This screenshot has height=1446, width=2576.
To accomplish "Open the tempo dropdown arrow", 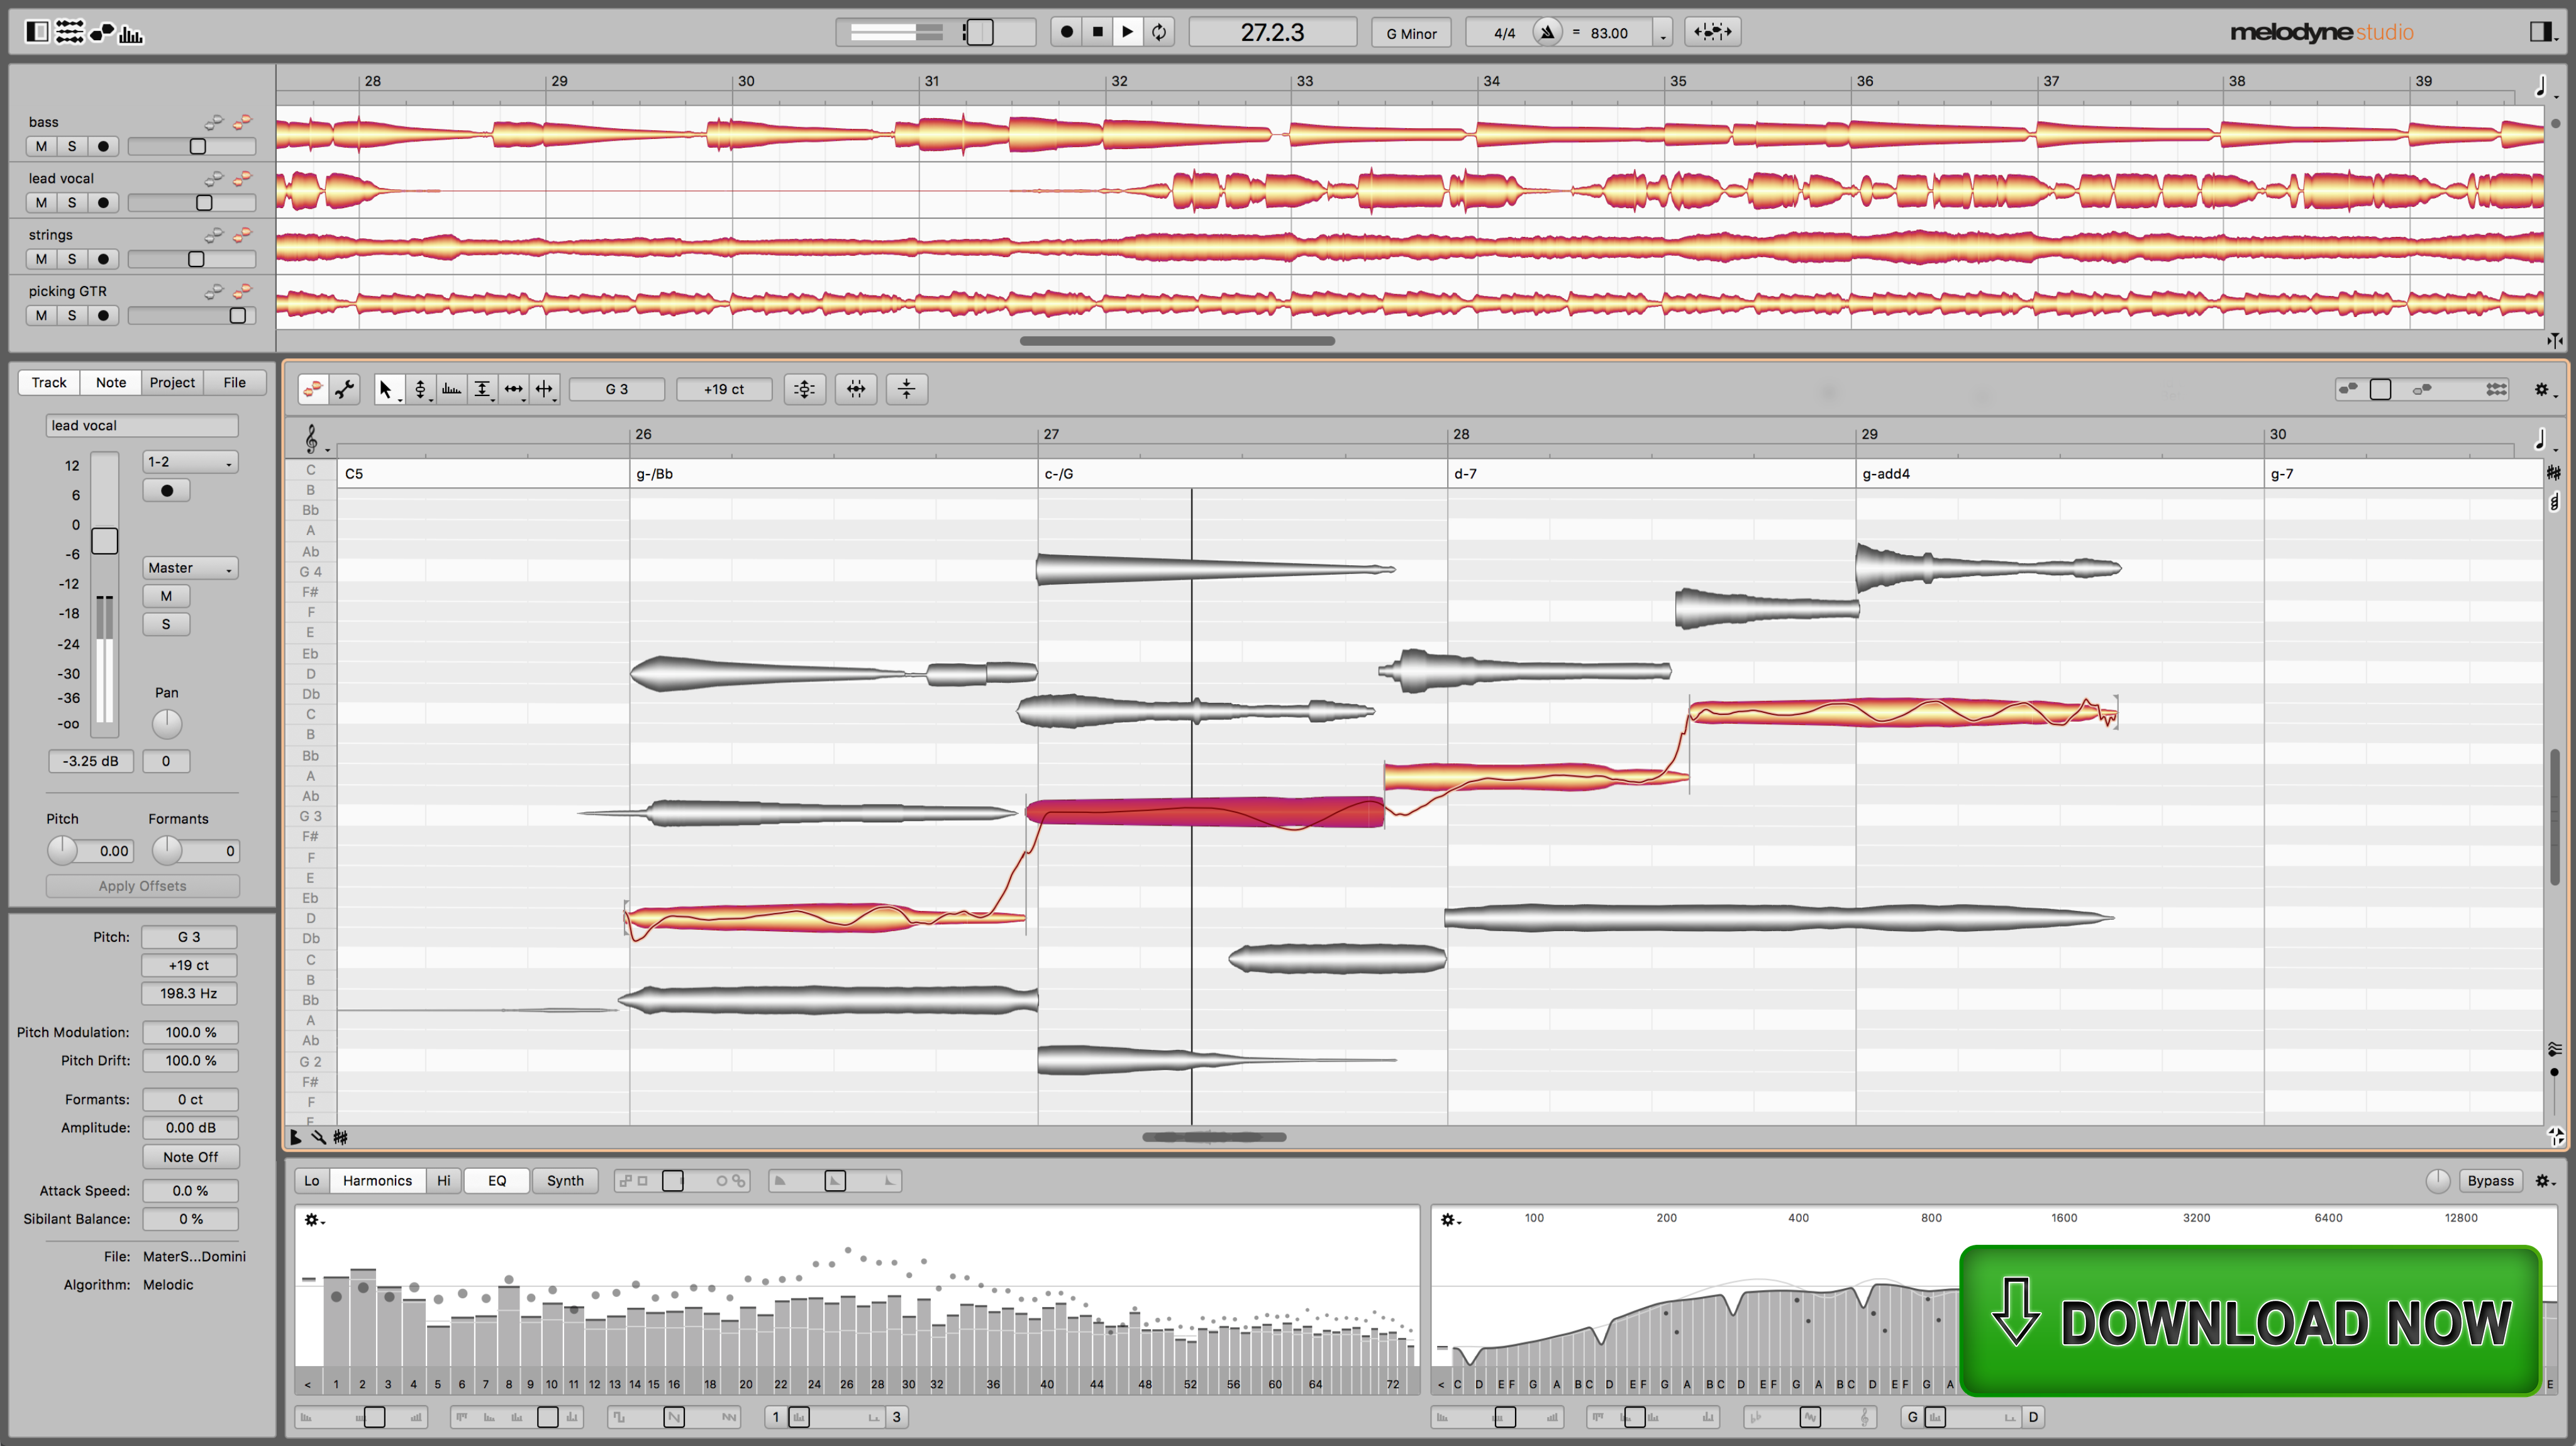I will coord(1663,34).
